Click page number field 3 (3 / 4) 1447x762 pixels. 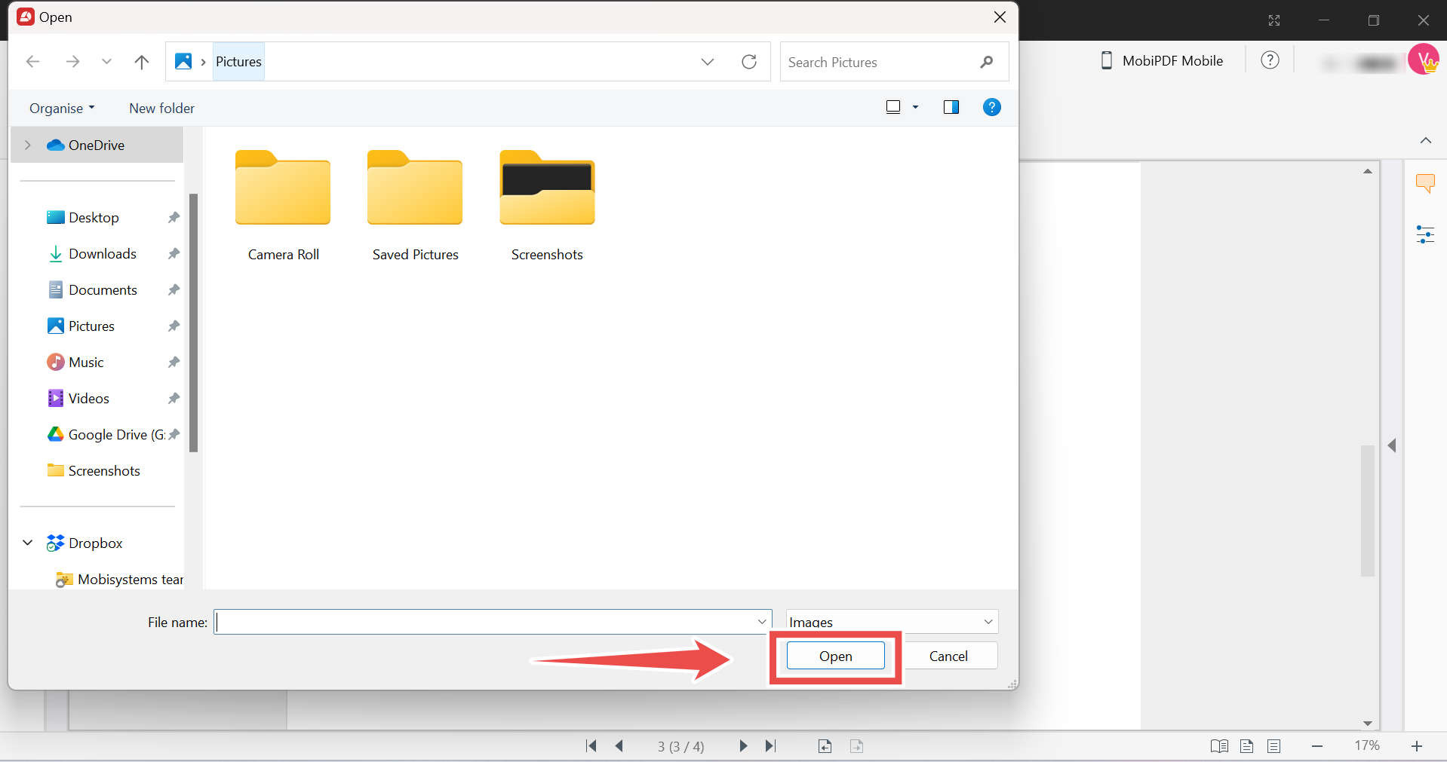680,746
